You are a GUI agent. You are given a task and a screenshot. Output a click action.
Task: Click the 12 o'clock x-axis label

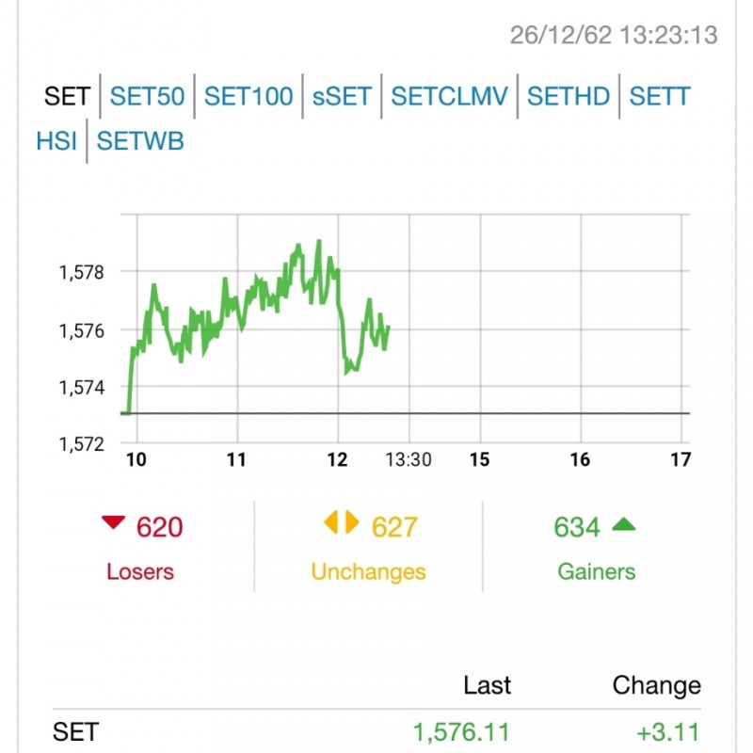point(337,459)
